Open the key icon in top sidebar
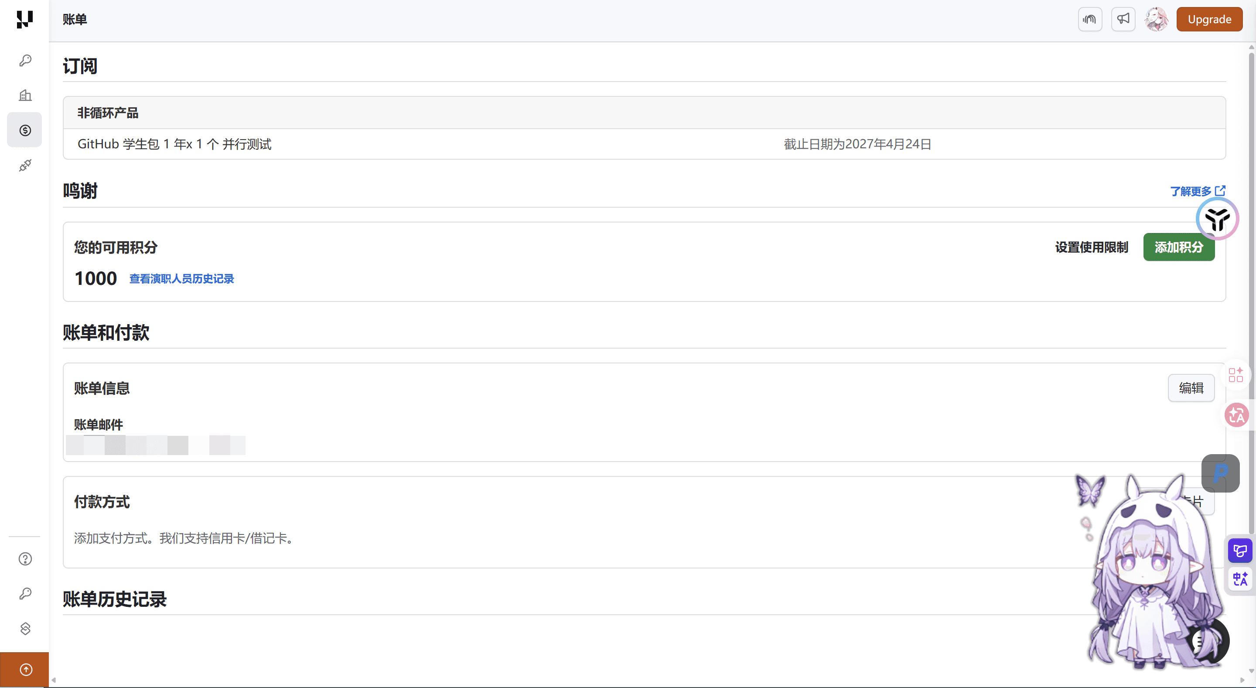This screenshot has width=1256, height=688. 25,61
